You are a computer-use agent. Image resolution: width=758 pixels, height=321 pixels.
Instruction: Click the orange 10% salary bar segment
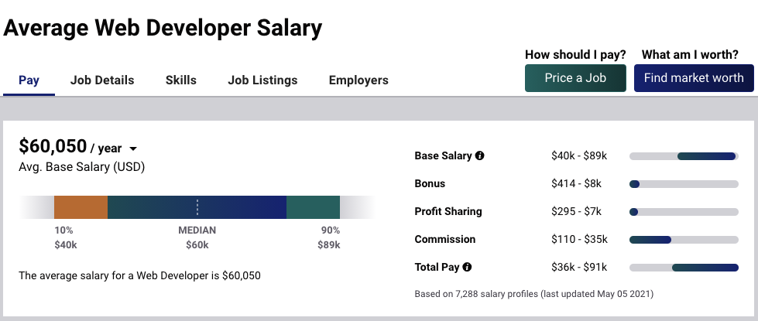pyautogui.click(x=81, y=207)
